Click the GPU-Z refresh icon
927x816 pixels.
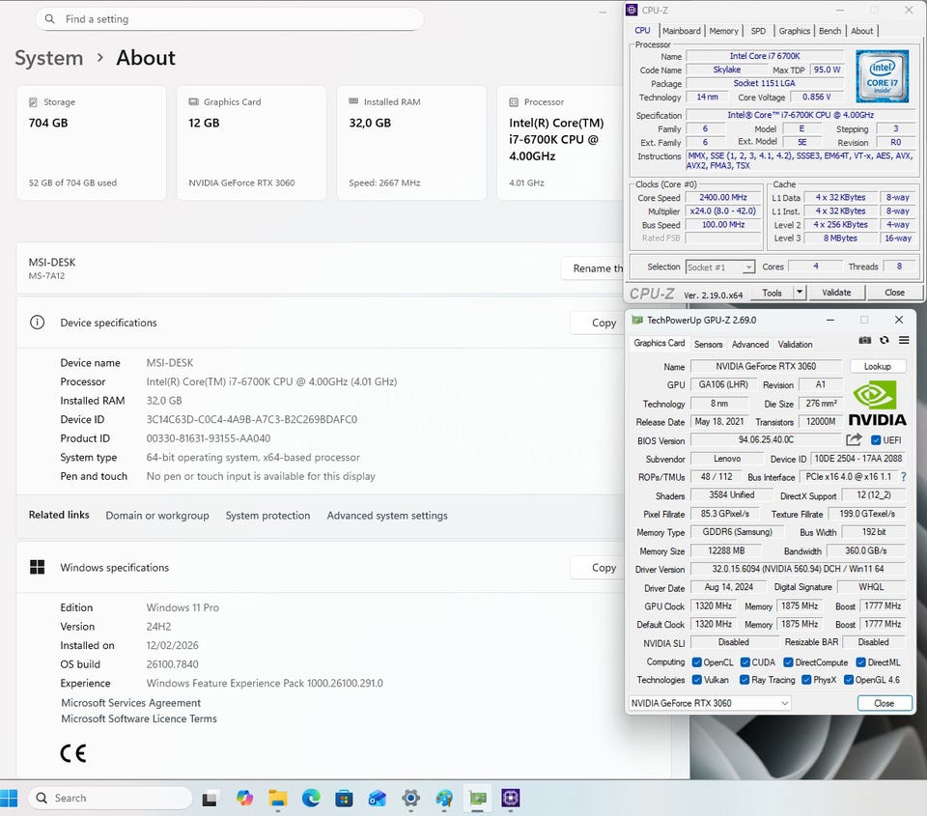[x=884, y=341]
